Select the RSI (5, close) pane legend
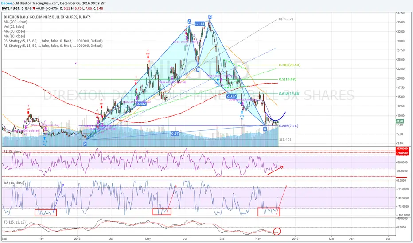Image resolution: width=413 pixels, height=243 pixels. (x=13, y=152)
